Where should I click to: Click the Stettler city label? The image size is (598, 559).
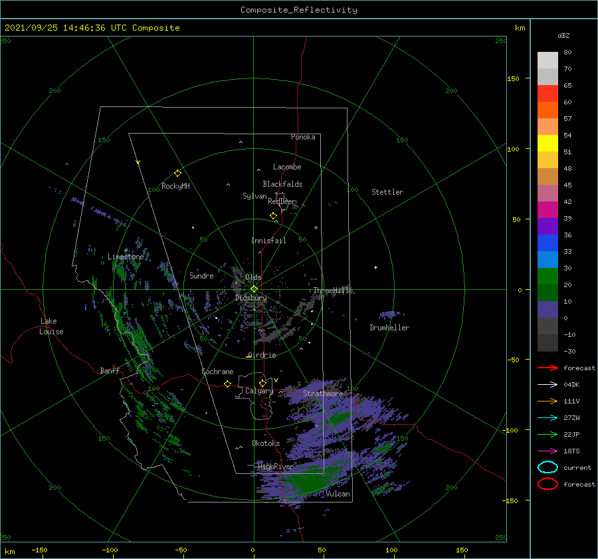pos(387,192)
